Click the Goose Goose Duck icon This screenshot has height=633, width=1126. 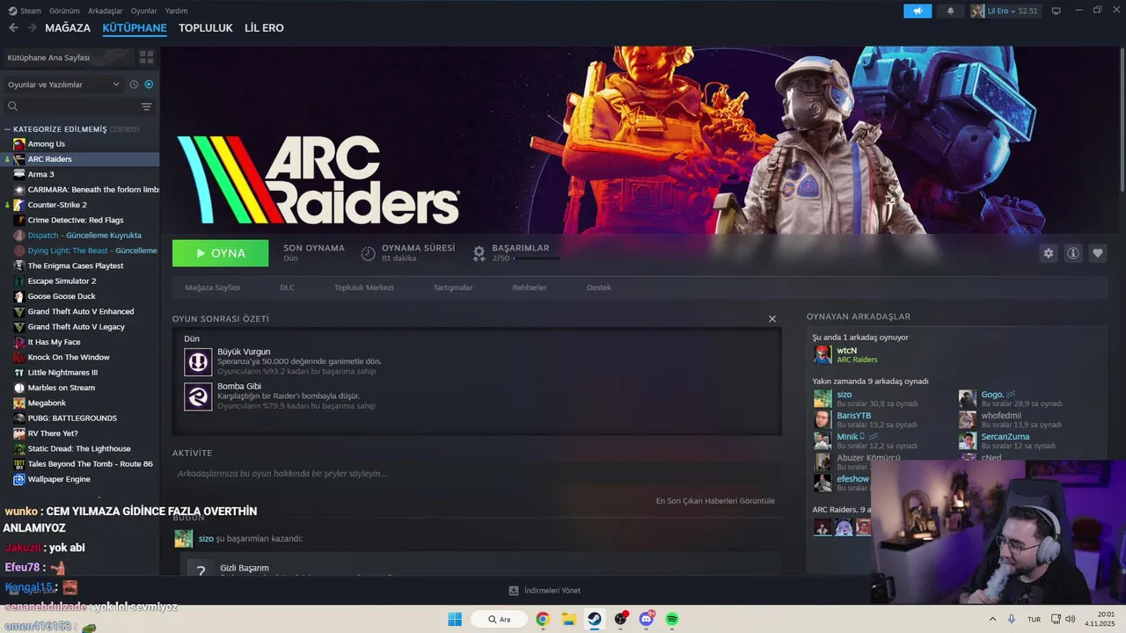tap(19, 296)
